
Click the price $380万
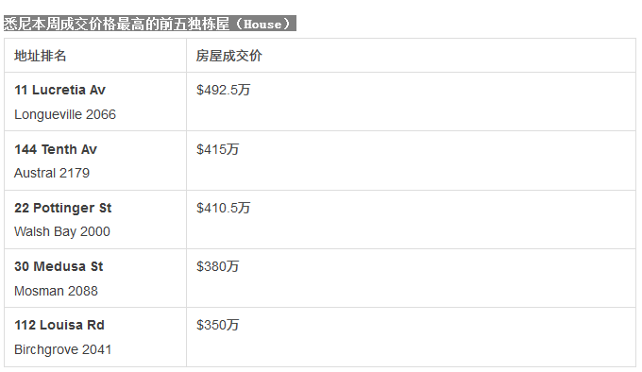217,266
